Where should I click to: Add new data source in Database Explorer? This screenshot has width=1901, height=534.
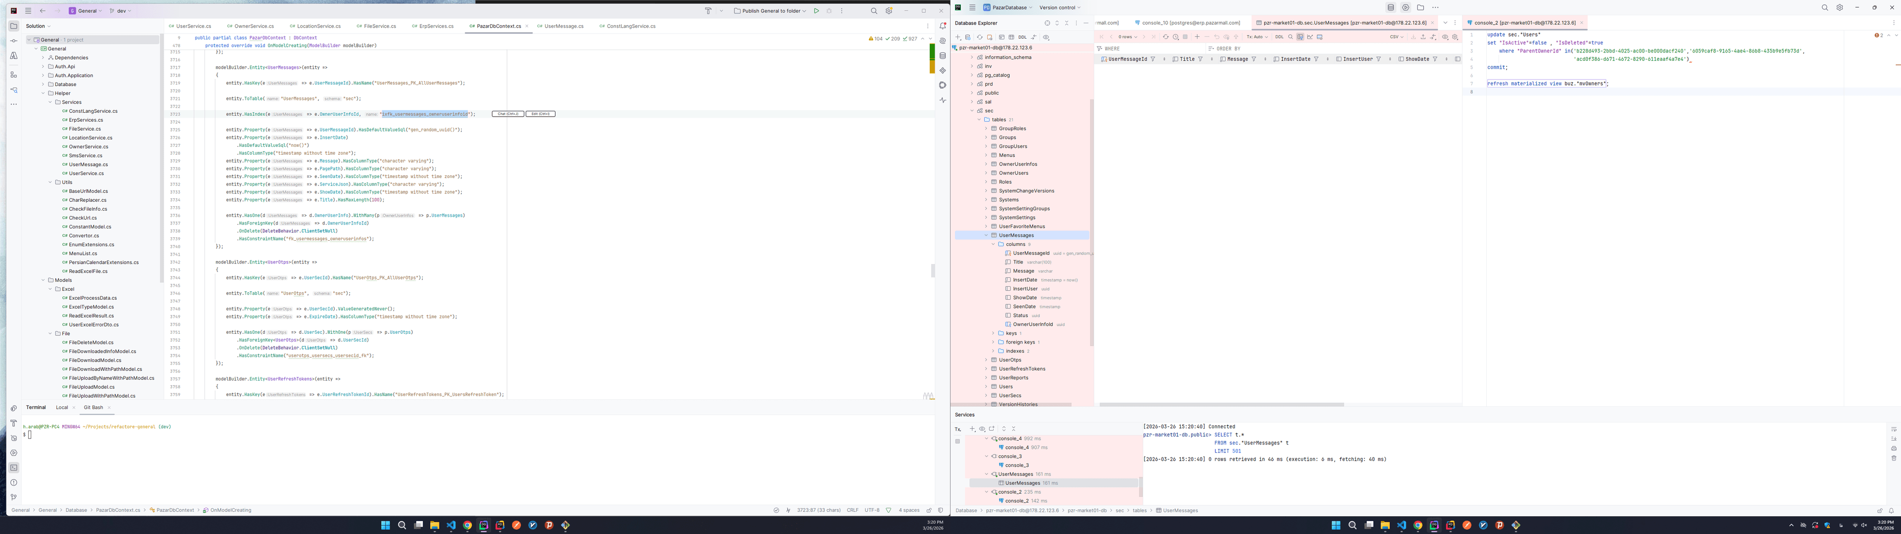[958, 37]
